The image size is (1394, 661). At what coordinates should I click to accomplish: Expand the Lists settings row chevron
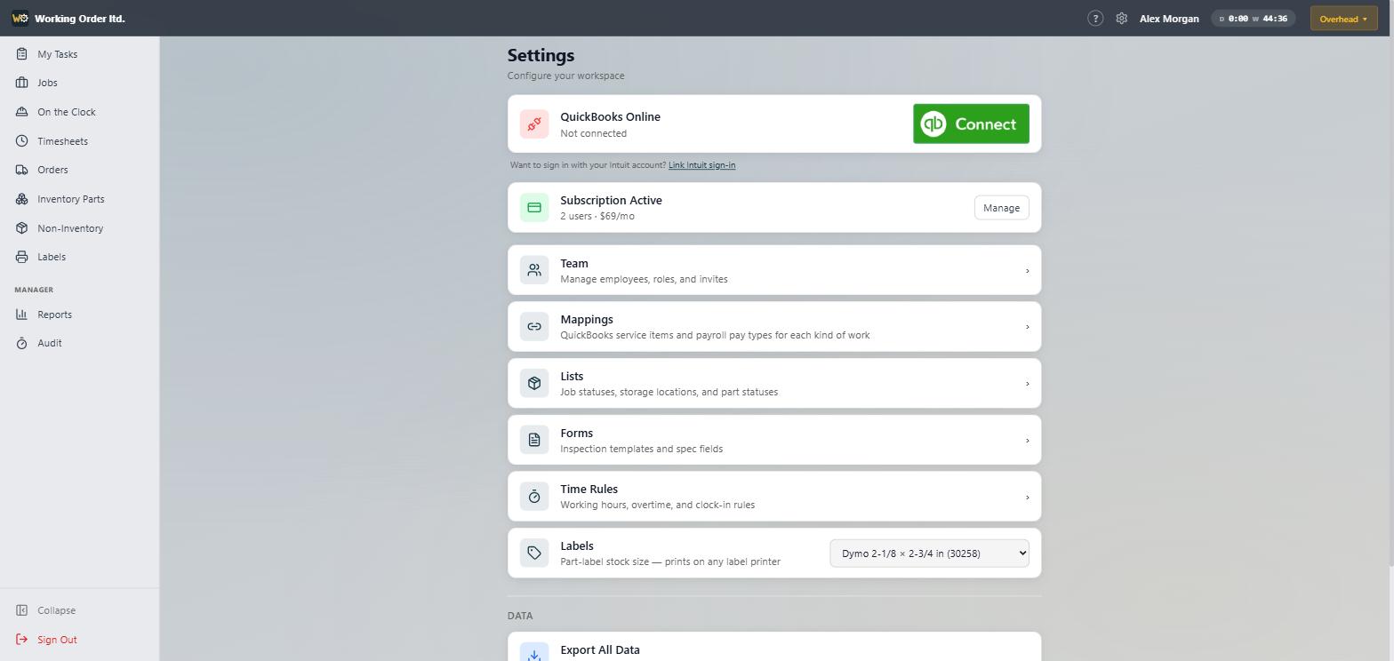pyautogui.click(x=1027, y=384)
